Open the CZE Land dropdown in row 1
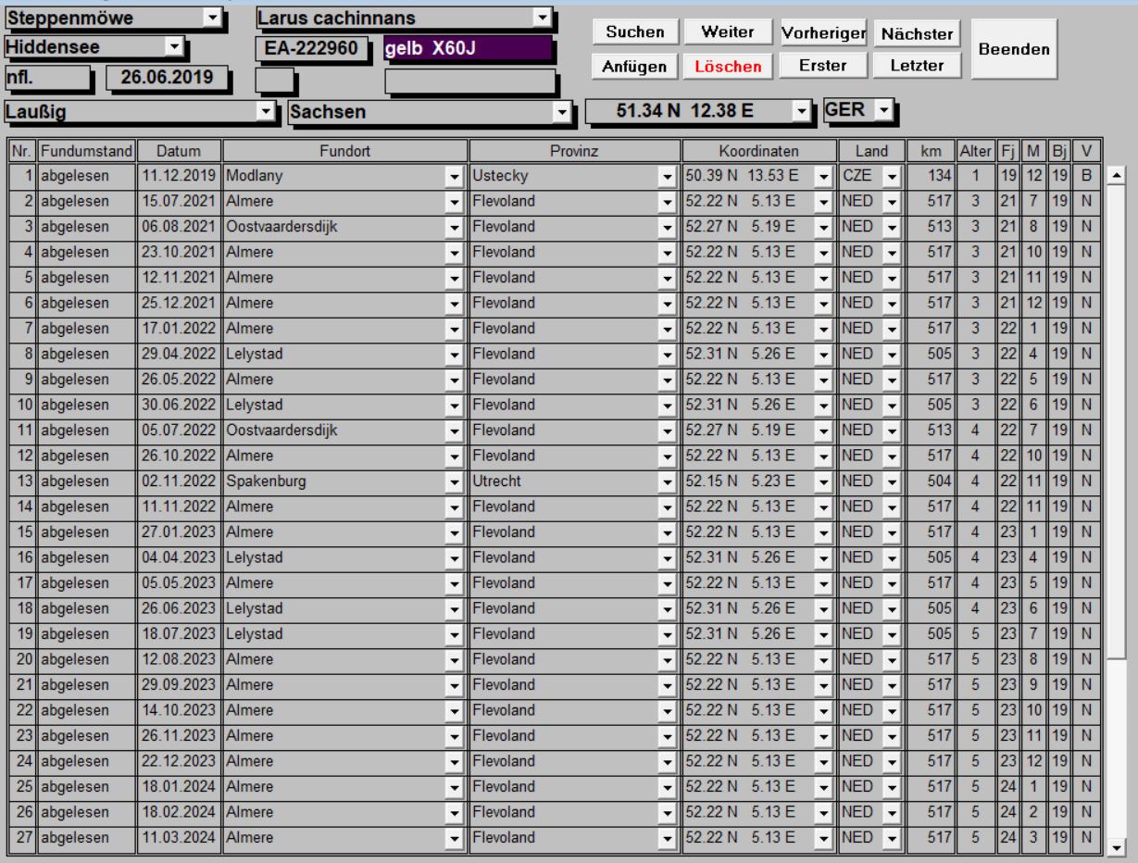The width and height of the screenshot is (1138, 863). click(x=892, y=176)
